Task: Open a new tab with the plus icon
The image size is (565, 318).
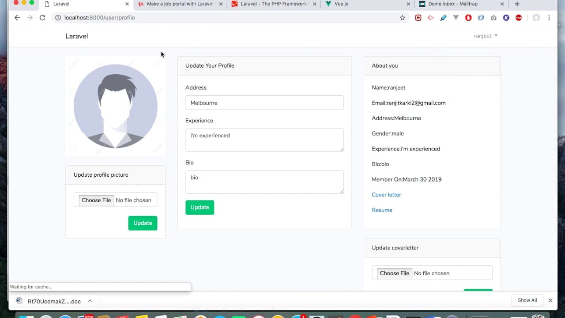Action: coord(517,4)
